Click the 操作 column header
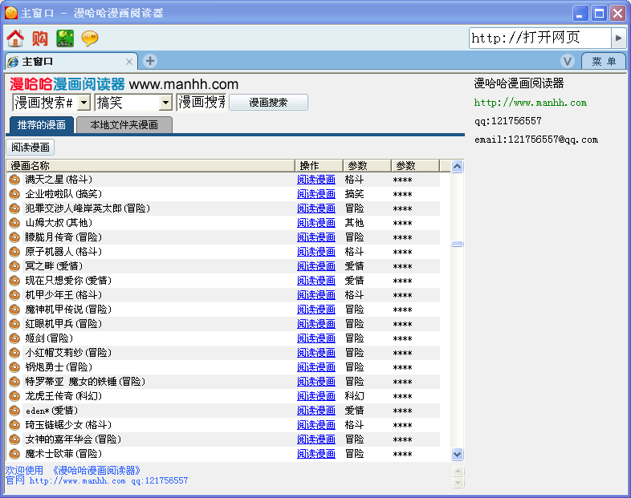Screen dimensions: 631x498 (319, 165)
